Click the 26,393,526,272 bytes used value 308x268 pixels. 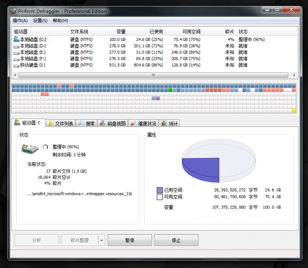pyautogui.click(x=230, y=190)
